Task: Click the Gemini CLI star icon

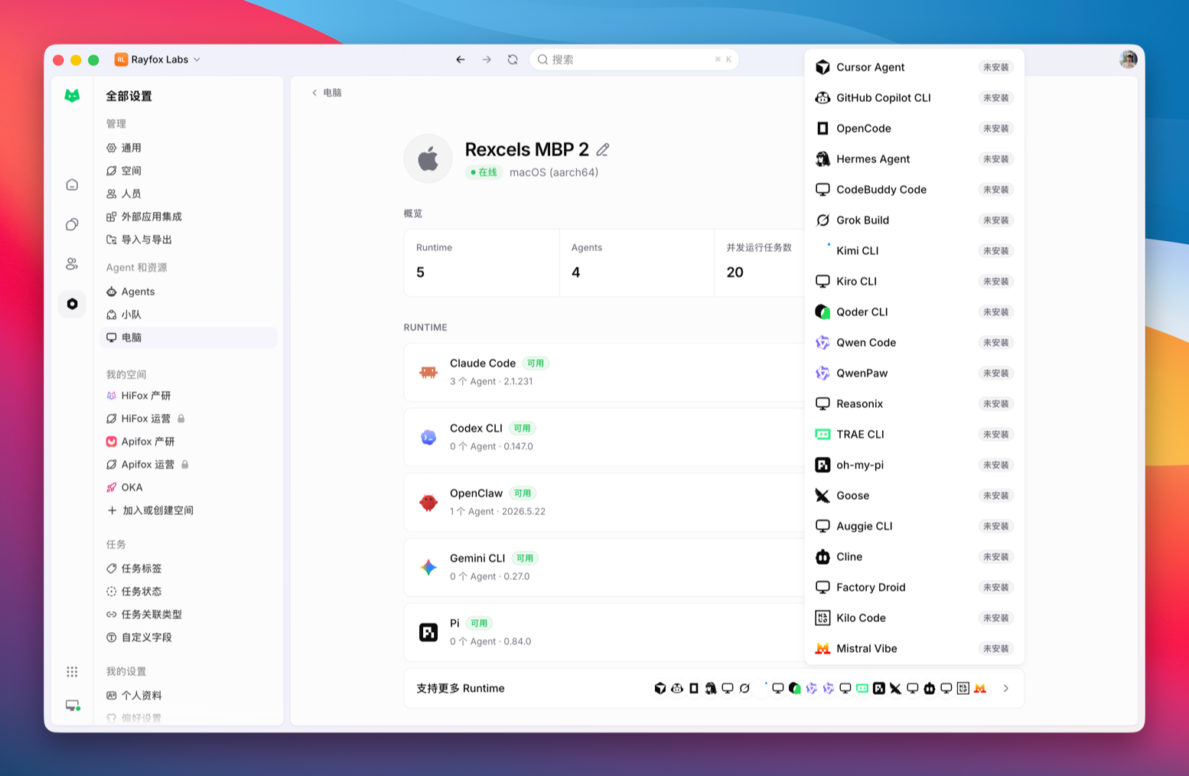Action: (x=428, y=567)
